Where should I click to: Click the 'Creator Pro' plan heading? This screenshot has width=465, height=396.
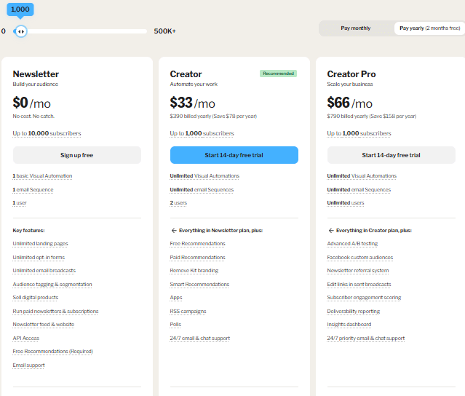click(x=351, y=74)
